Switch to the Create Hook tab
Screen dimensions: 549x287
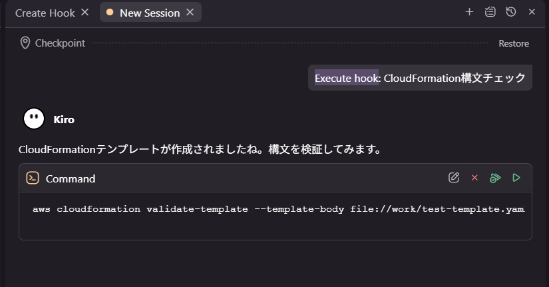(45, 13)
